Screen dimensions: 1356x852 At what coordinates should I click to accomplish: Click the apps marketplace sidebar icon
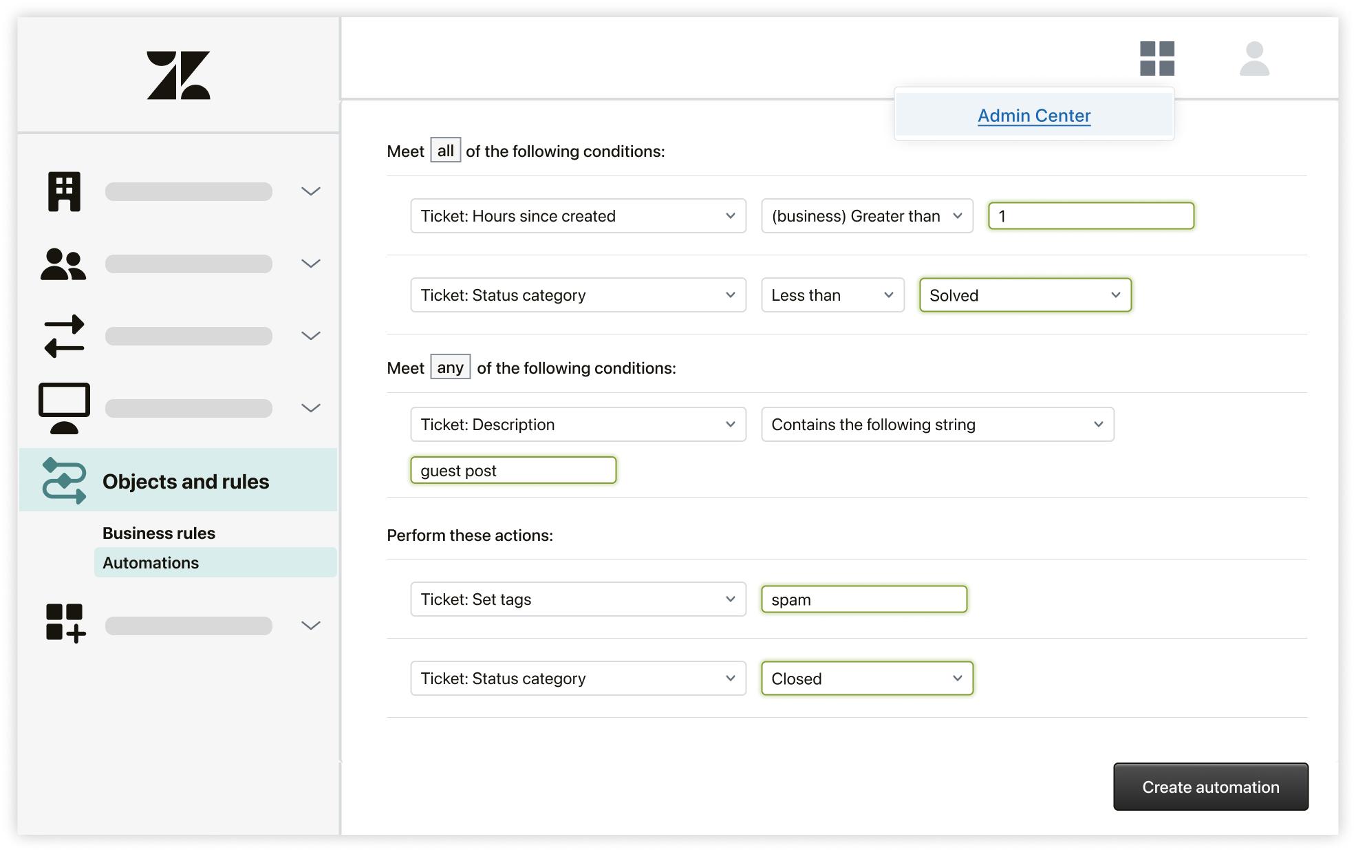[x=64, y=624]
